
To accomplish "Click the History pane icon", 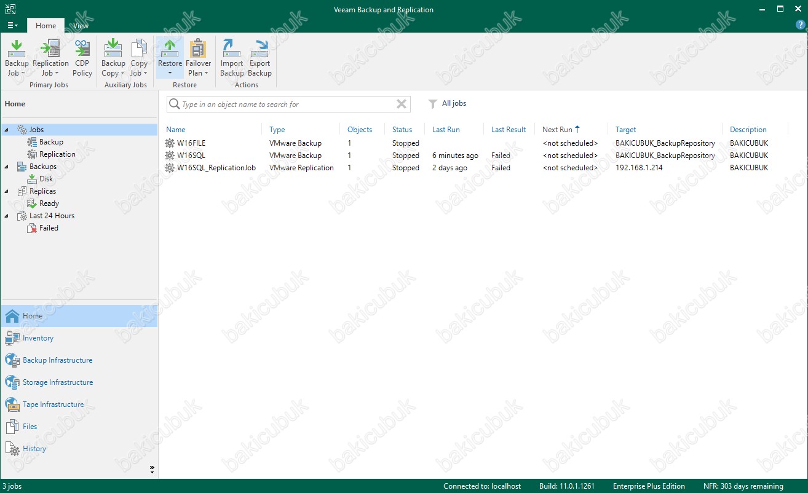I will (x=12, y=449).
